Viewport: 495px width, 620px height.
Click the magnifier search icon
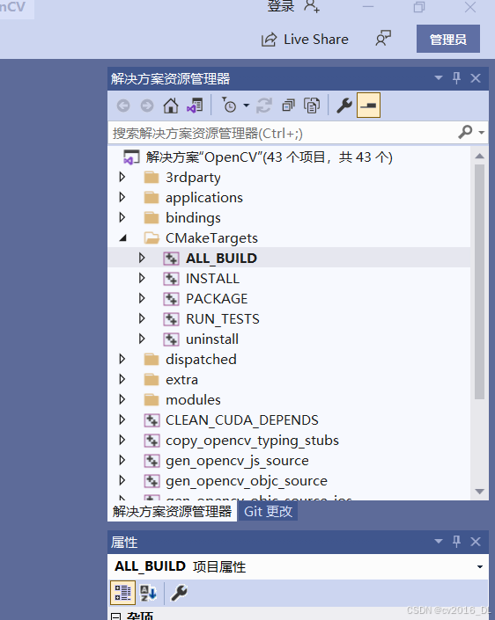coord(465,132)
